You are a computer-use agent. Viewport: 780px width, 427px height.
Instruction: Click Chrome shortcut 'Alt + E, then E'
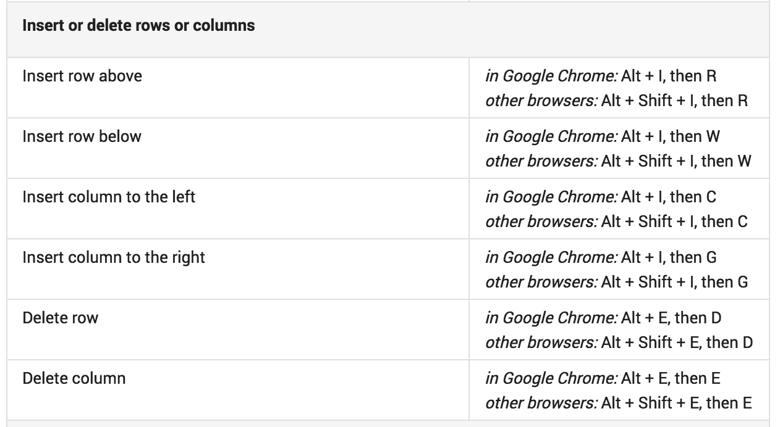pyautogui.click(x=671, y=378)
